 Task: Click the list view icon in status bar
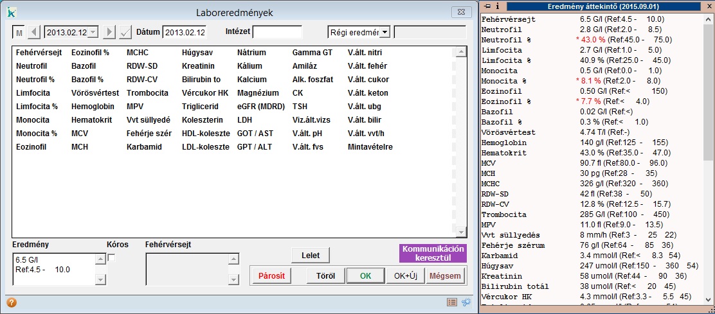452,302
